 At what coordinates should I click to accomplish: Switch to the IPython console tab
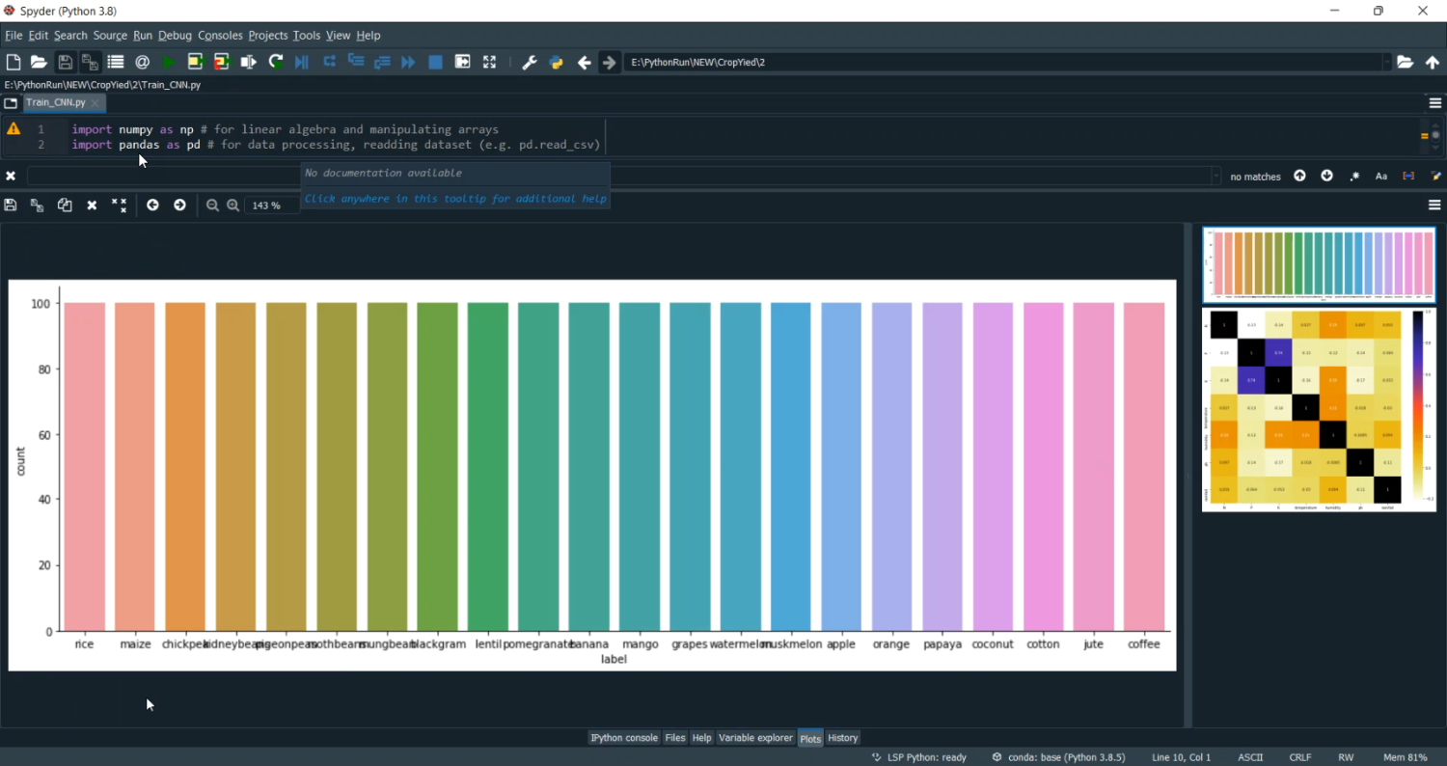pyautogui.click(x=623, y=738)
